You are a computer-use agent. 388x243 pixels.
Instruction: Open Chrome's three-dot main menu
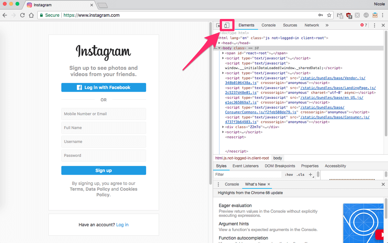click(x=383, y=15)
